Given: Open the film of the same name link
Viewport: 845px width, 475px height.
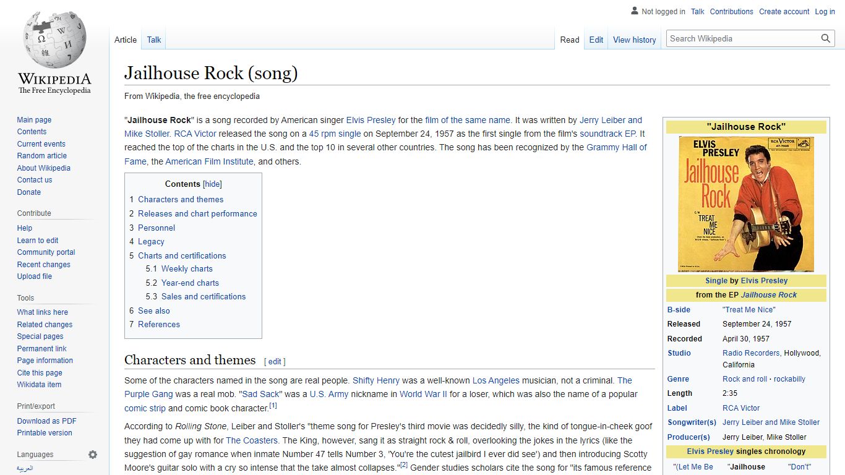Looking at the screenshot, I should pos(468,120).
